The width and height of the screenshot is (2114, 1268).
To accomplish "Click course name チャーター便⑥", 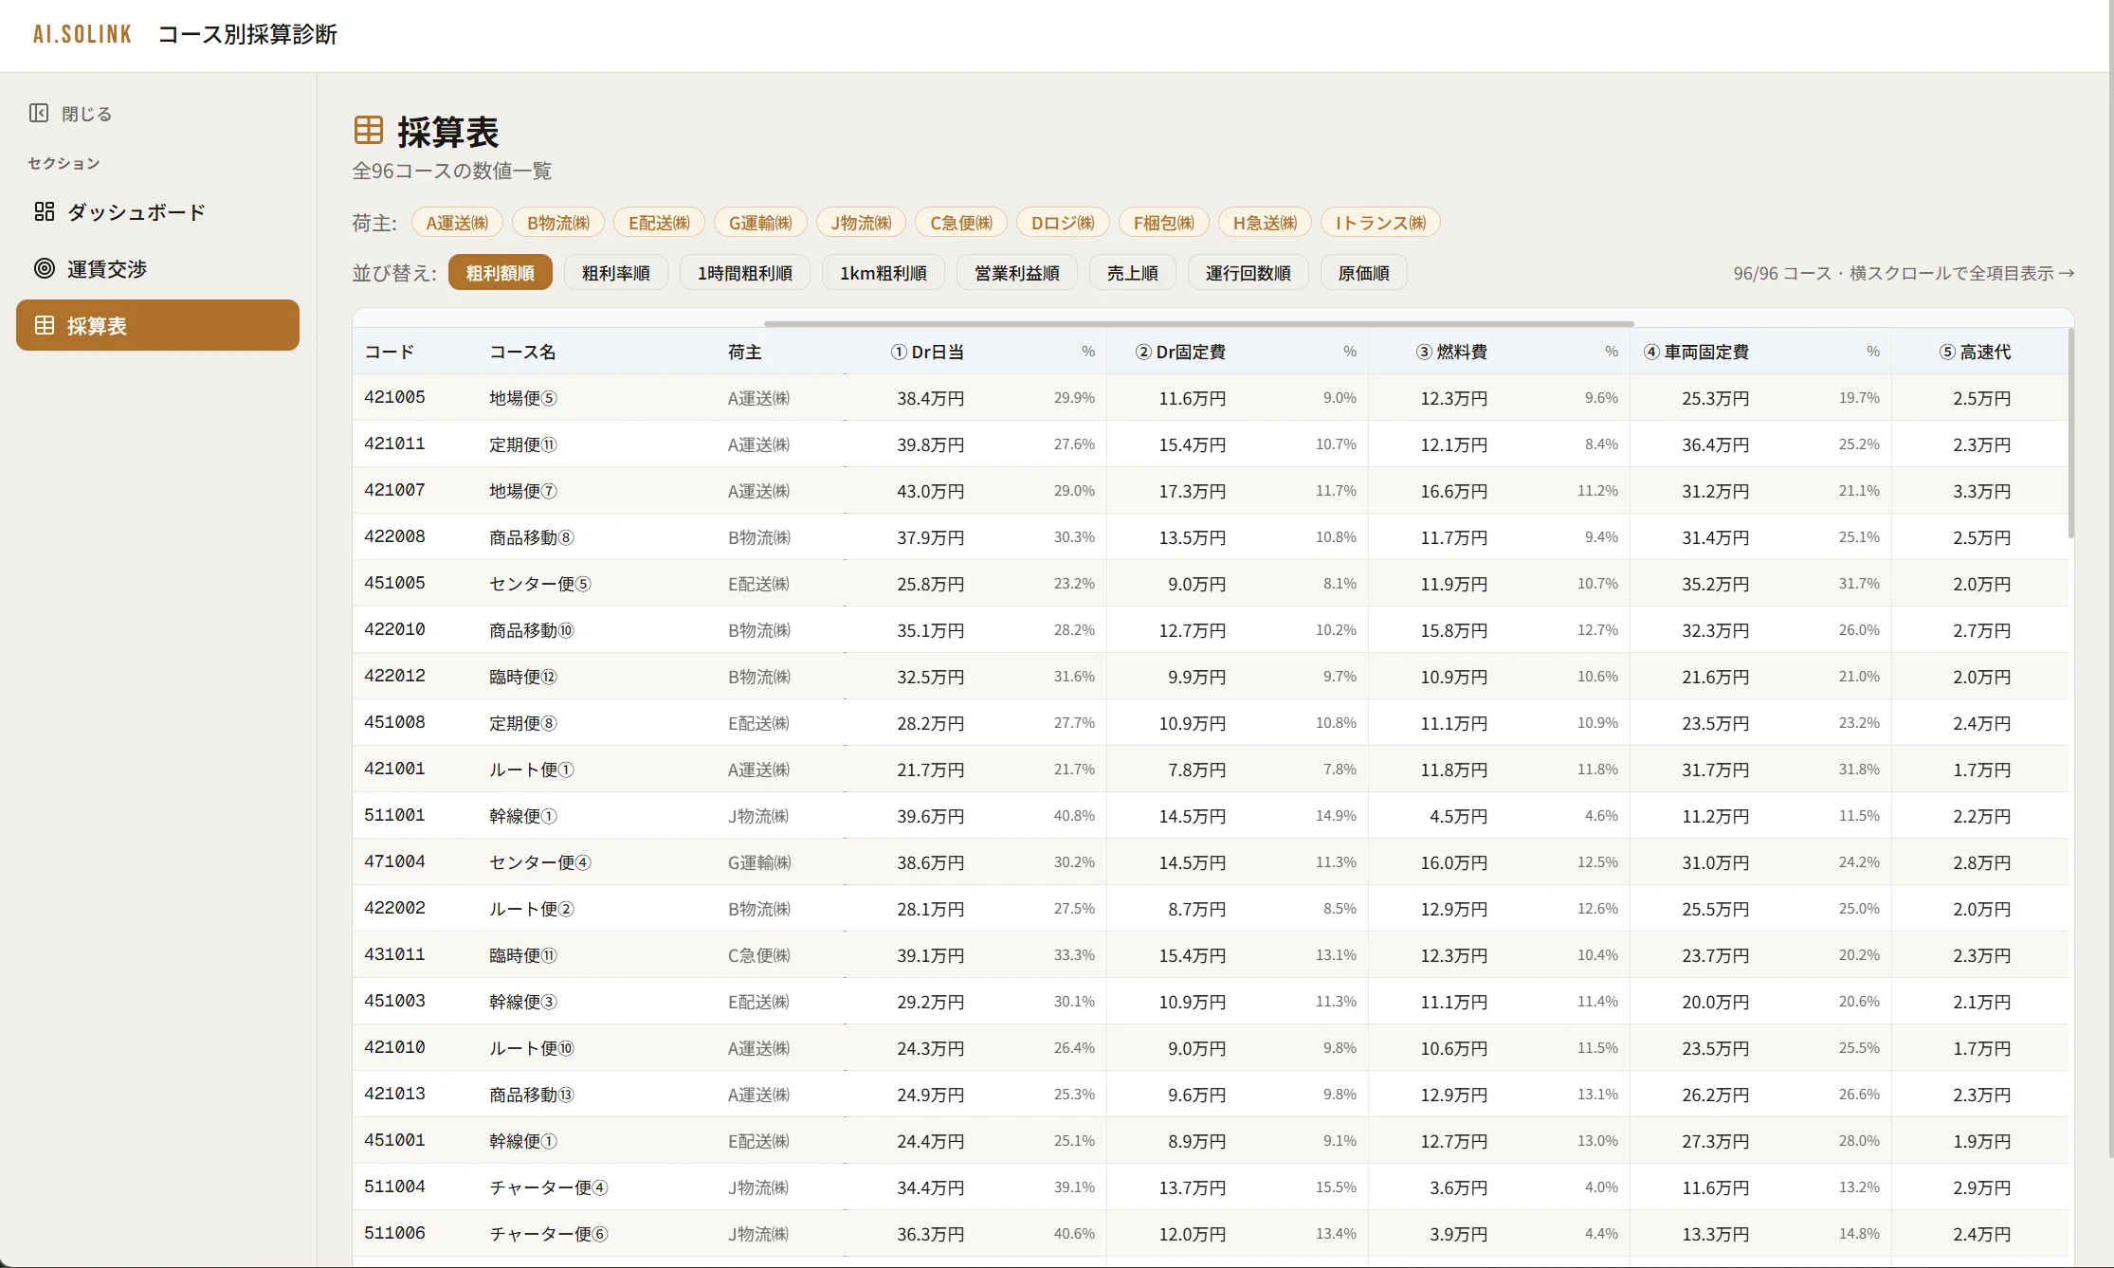I will [549, 1234].
